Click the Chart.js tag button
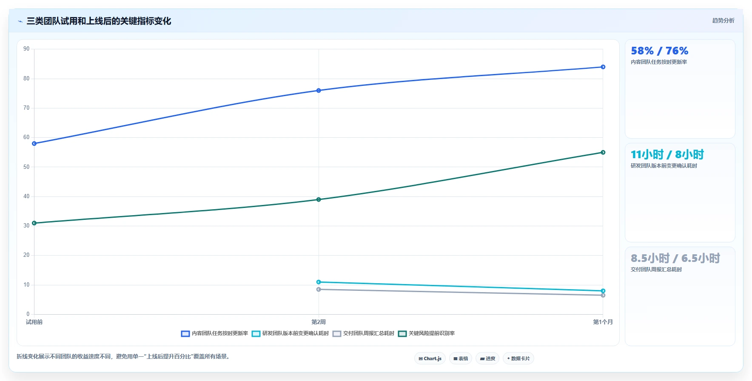Viewport: 752px width, 381px height. point(430,358)
